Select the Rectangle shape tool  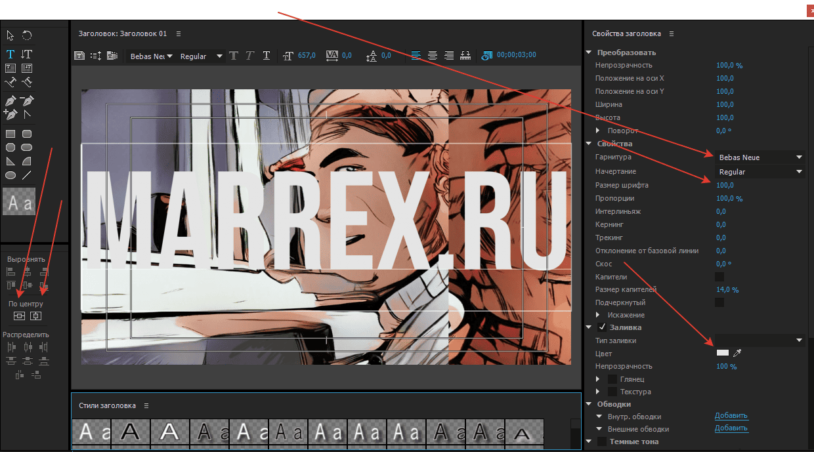[11, 134]
